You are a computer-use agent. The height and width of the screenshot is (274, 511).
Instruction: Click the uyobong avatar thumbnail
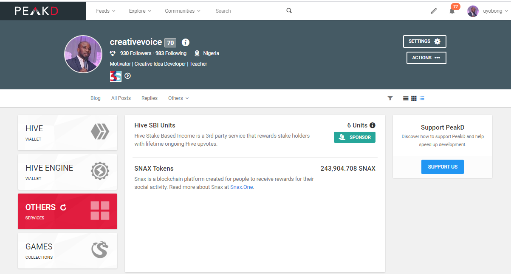pyautogui.click(x=473, y=11)
